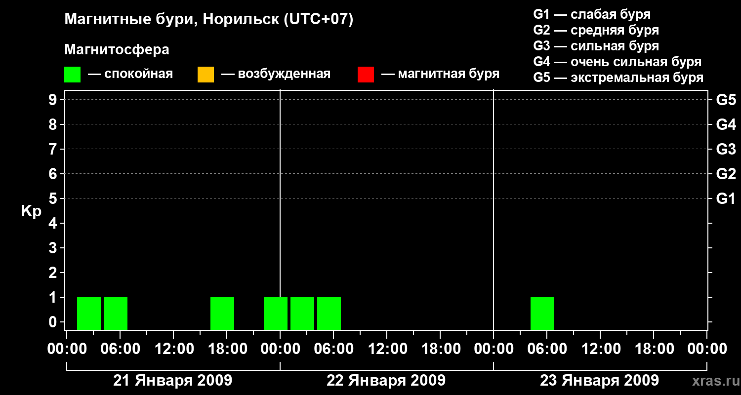Image resolution: width=741 pixels, height=395 pixels.
Task: Click the green calm magnetosphere legend swatch
Action: [x=72, y=75]
